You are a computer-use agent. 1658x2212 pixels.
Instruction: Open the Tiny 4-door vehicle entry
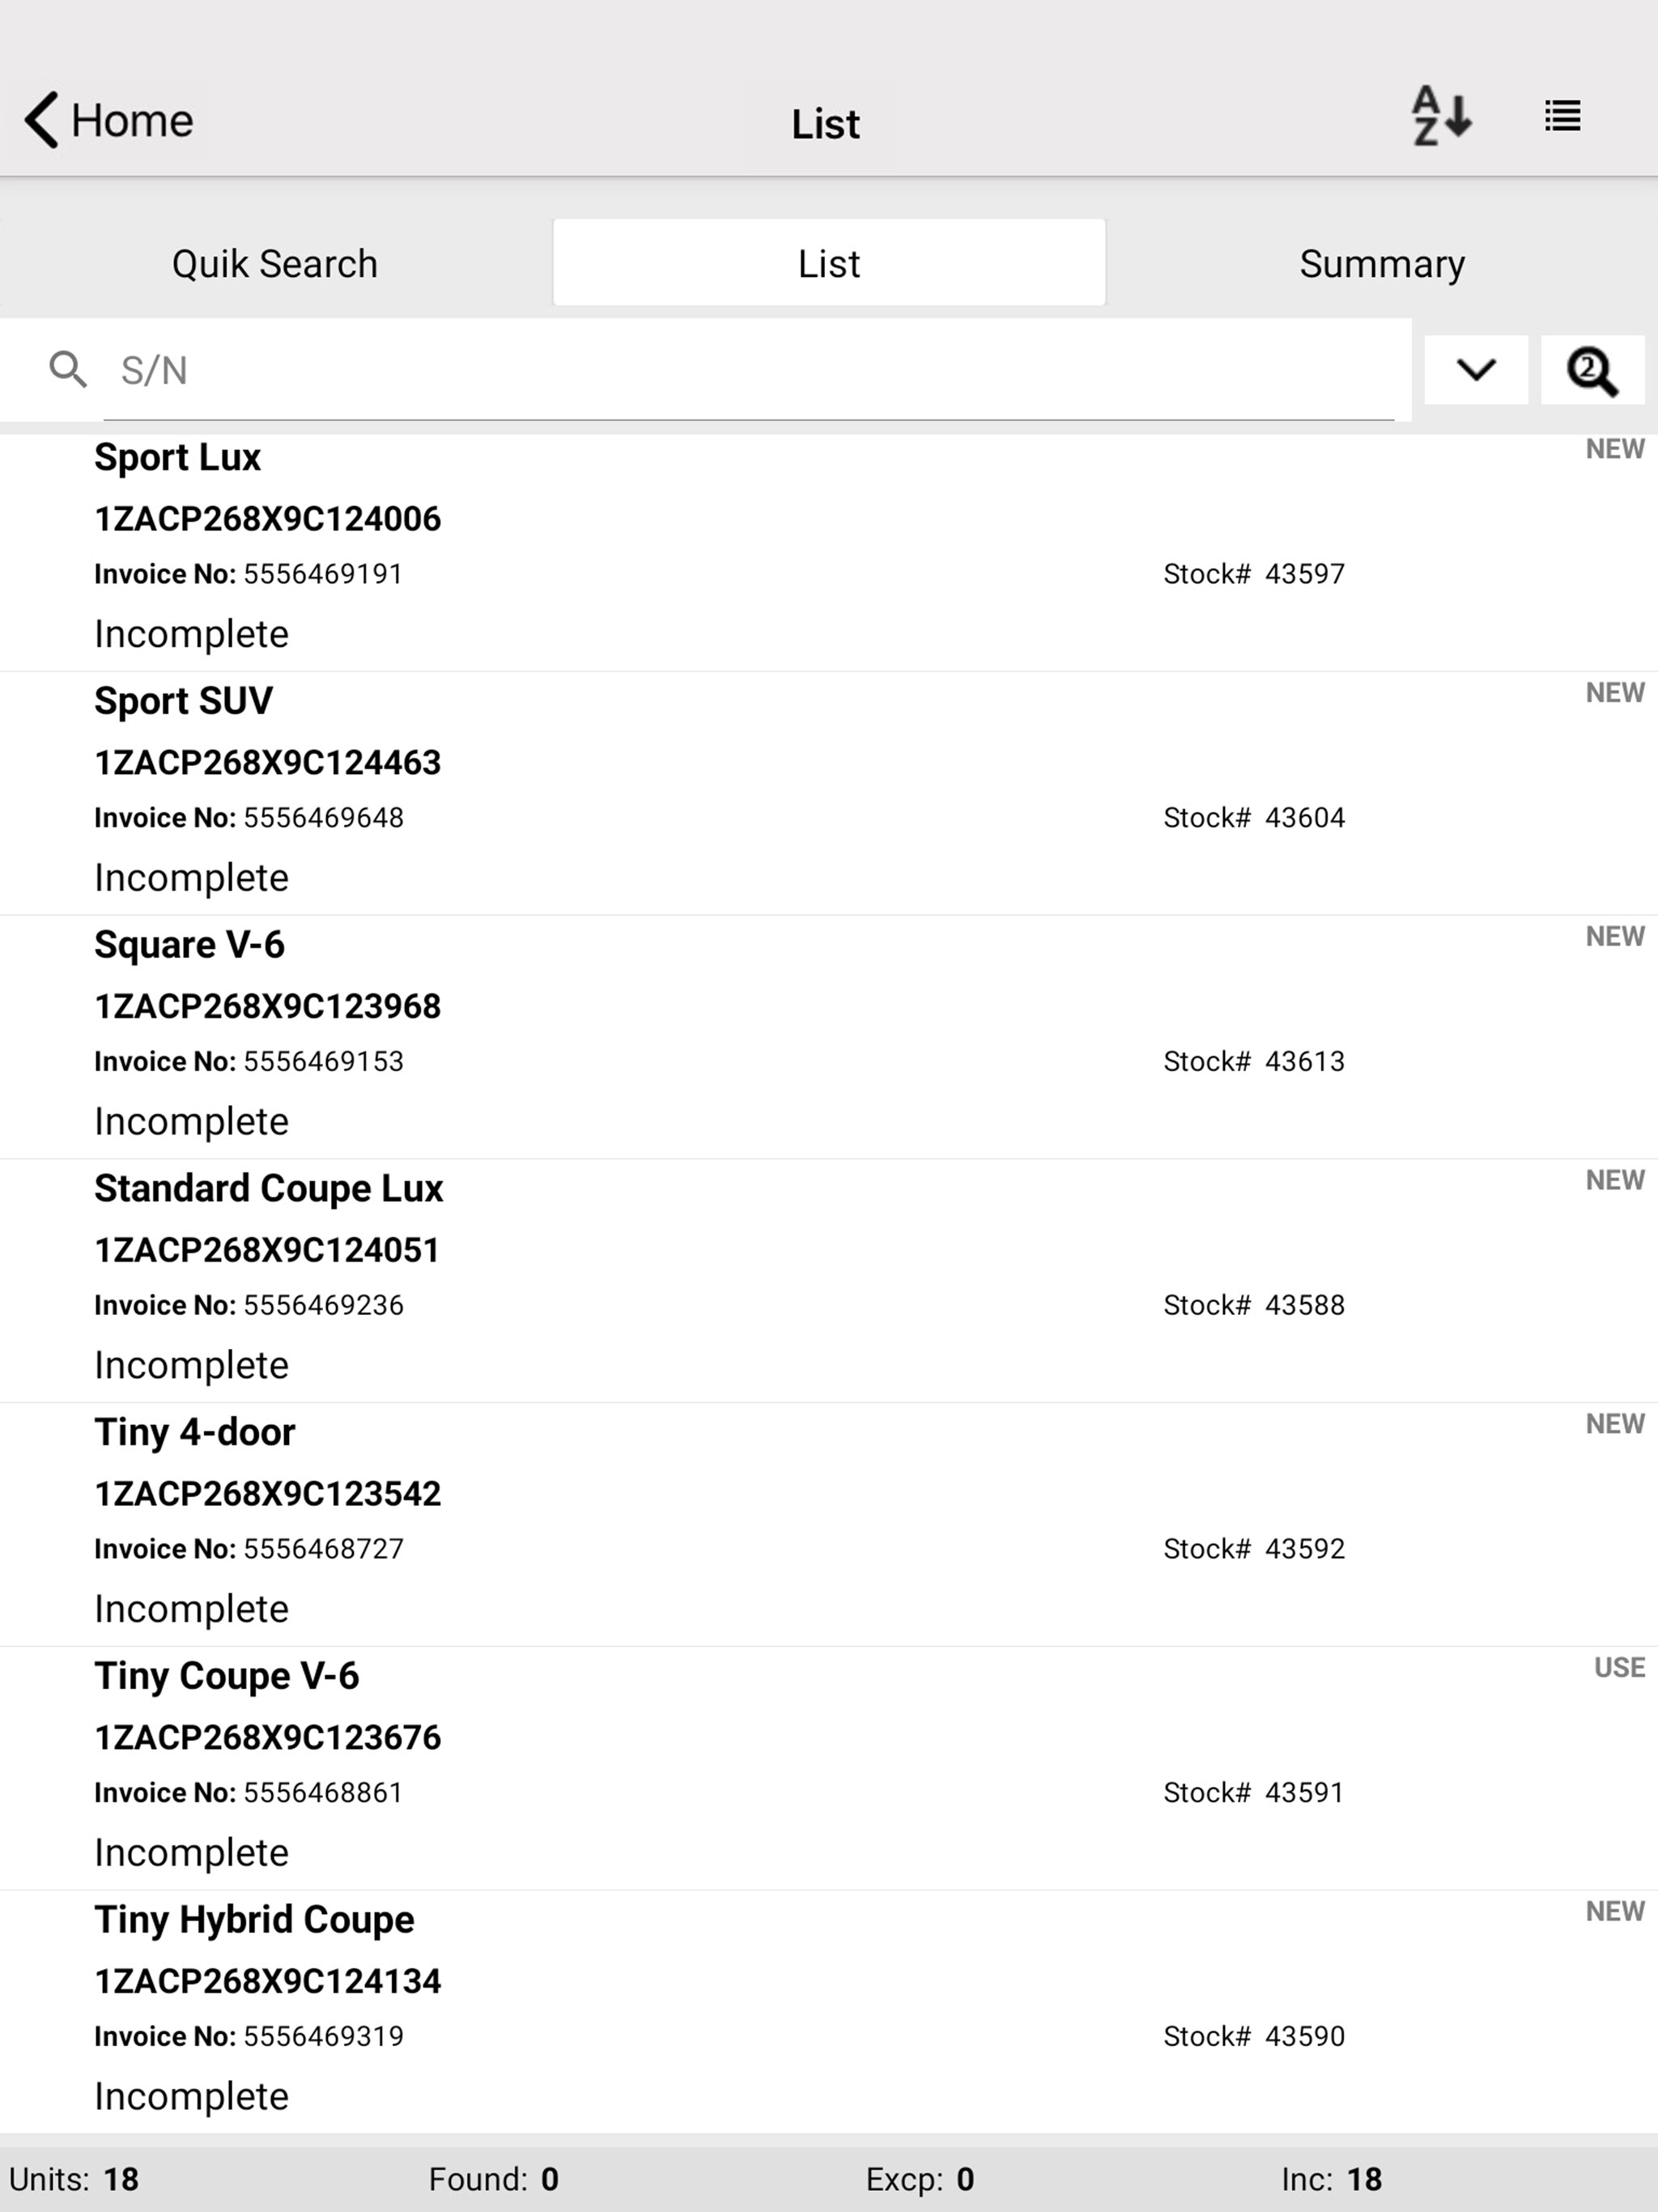[x=829, y=1525]
